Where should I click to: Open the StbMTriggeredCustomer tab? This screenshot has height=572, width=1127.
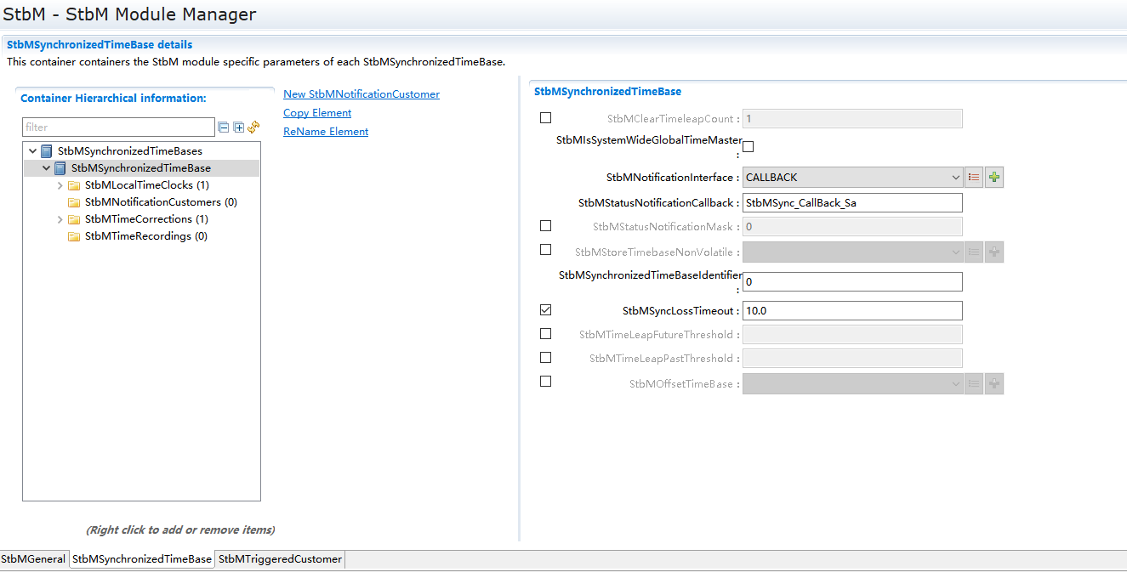coord(280,559)
